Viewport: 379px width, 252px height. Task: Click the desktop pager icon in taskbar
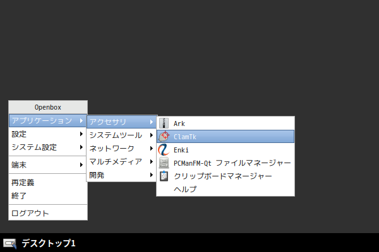pyautogui.click(x=10, y=243)
